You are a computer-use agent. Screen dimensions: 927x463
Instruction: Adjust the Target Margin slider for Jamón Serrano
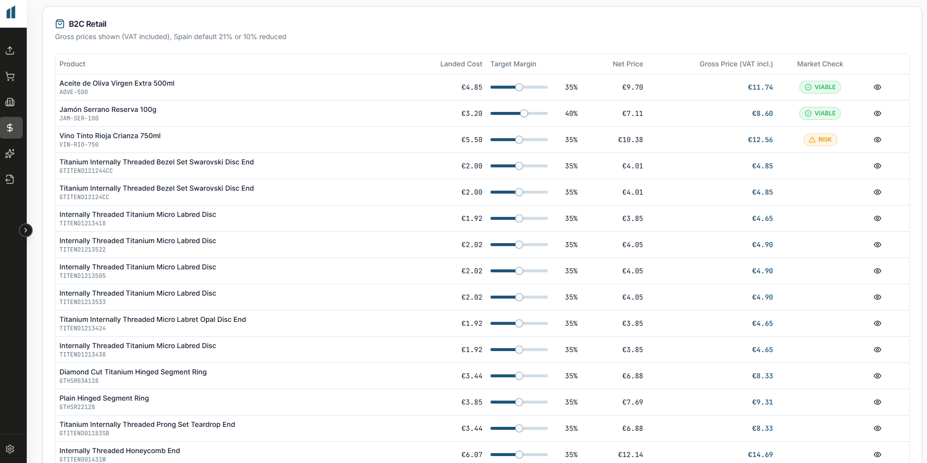tap(525, 113)
